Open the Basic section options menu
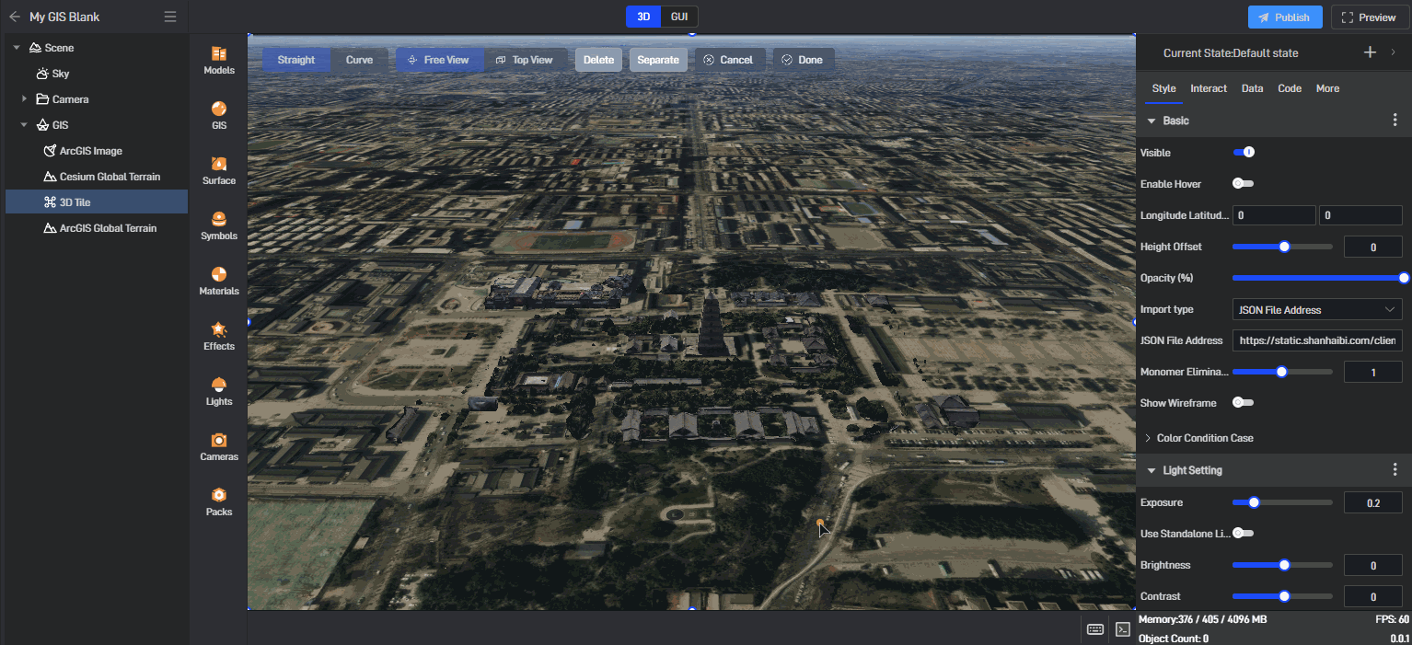The height and width of the screenshot is (645, 1412). (1395, 121)
